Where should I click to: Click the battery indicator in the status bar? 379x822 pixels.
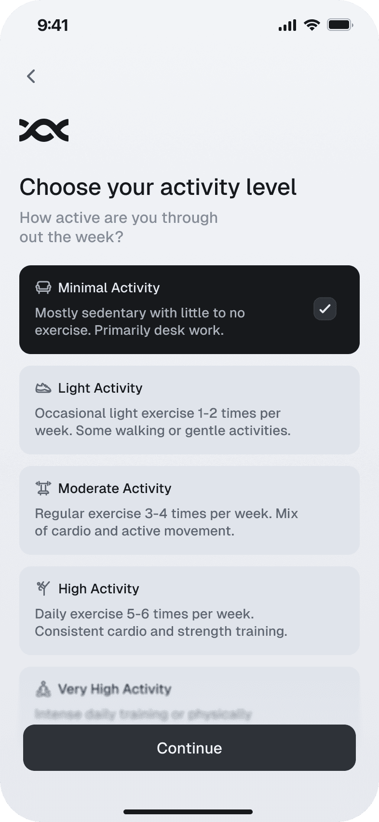(x=340, y=25)
